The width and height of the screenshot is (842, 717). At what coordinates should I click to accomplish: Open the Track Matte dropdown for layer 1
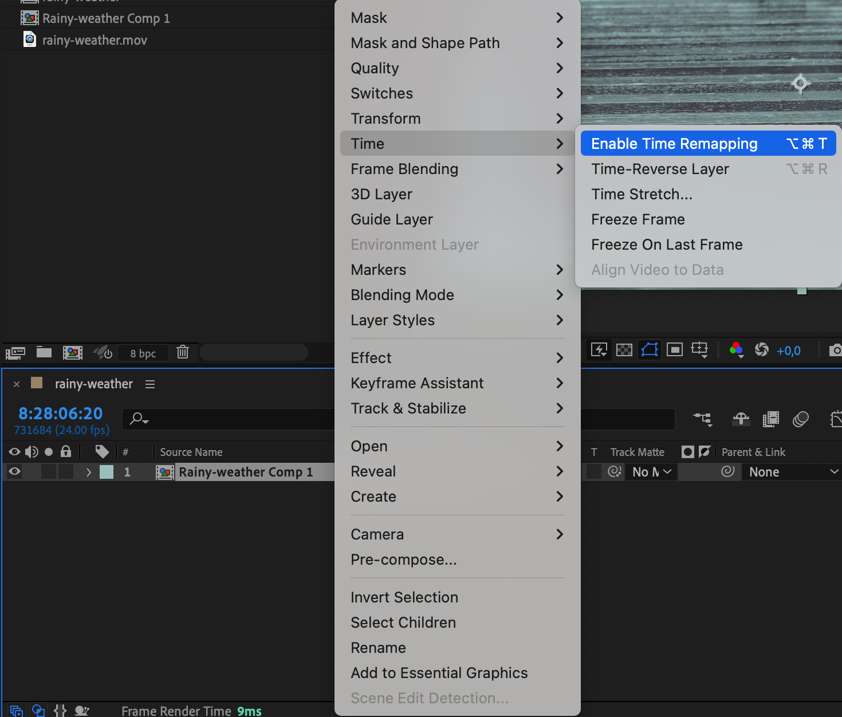pos(651,472)
